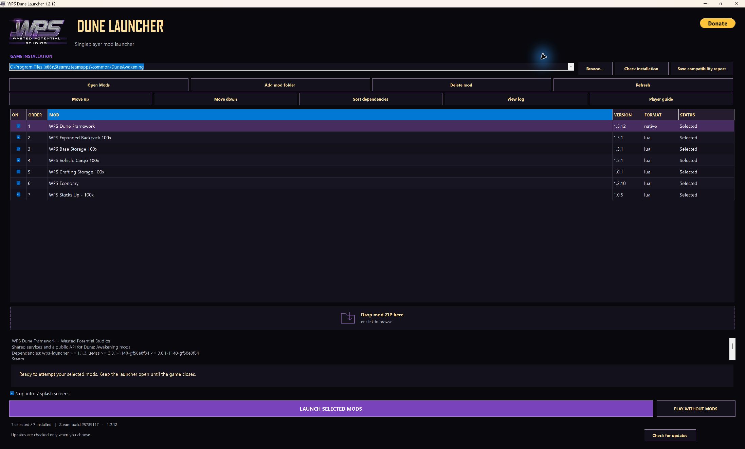The height and width of the screenshot is (449, 745).
Task: Open Mods folder button
Action: coord(98,85)
